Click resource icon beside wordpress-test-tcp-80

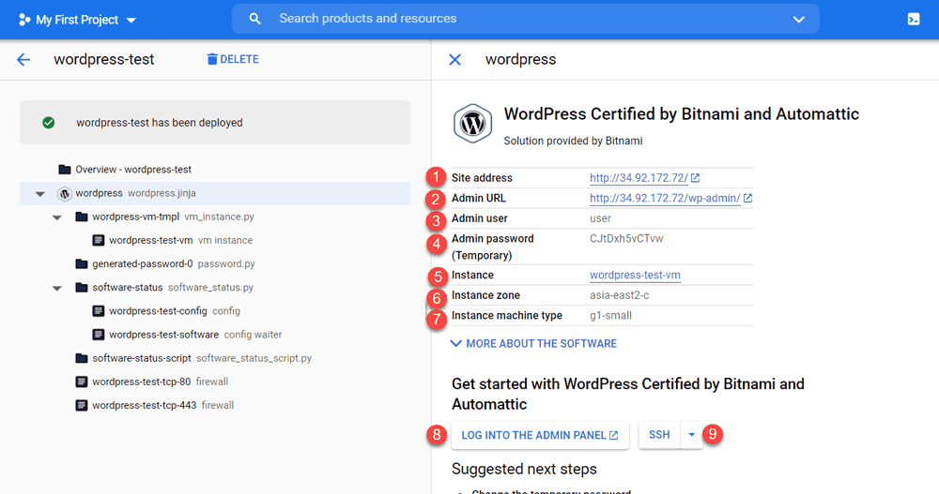pyautogui.click(x=82, y=382)
